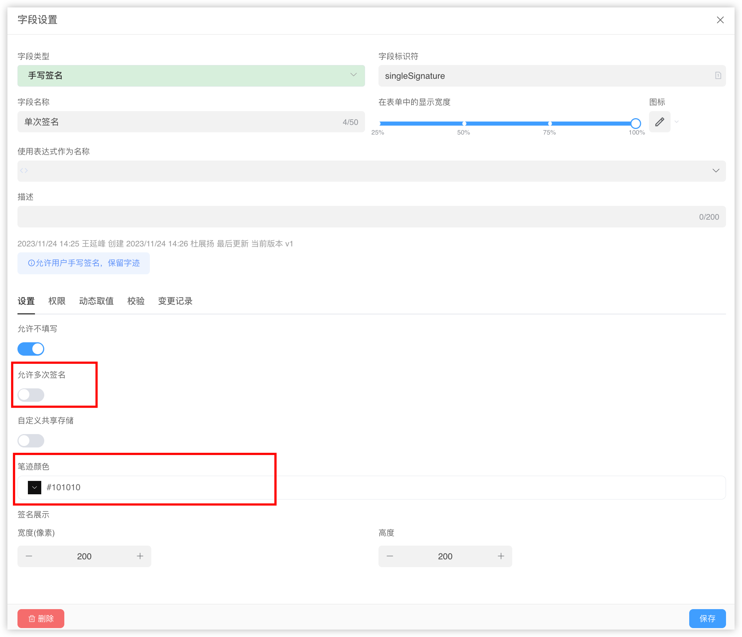Image resolution: width=742 pixels, height=637 pixels.
Task: Open the 变更记录 tab
Action: pos(175,301)
